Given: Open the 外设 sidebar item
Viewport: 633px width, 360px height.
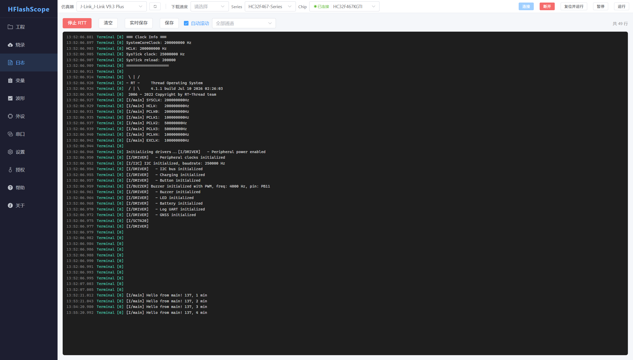Looking at the screenshot, I should click(x=29, y=116).
